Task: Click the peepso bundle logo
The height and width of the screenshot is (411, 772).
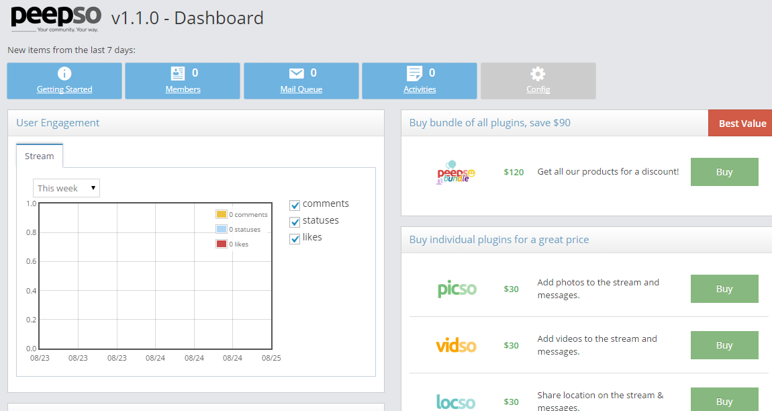Action: click(x=456, y=172)
